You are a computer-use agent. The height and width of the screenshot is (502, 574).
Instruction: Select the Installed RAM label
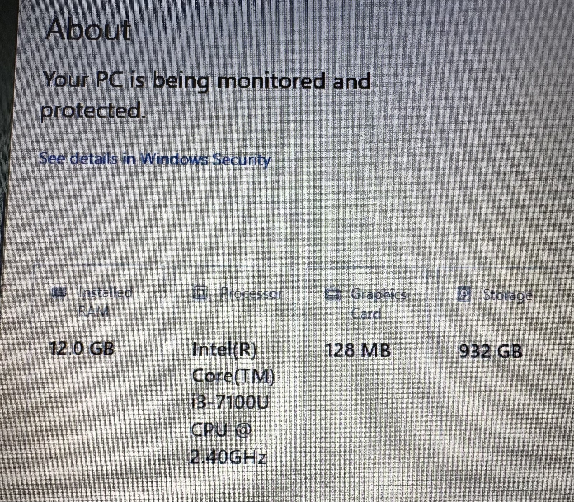point(105,302)
